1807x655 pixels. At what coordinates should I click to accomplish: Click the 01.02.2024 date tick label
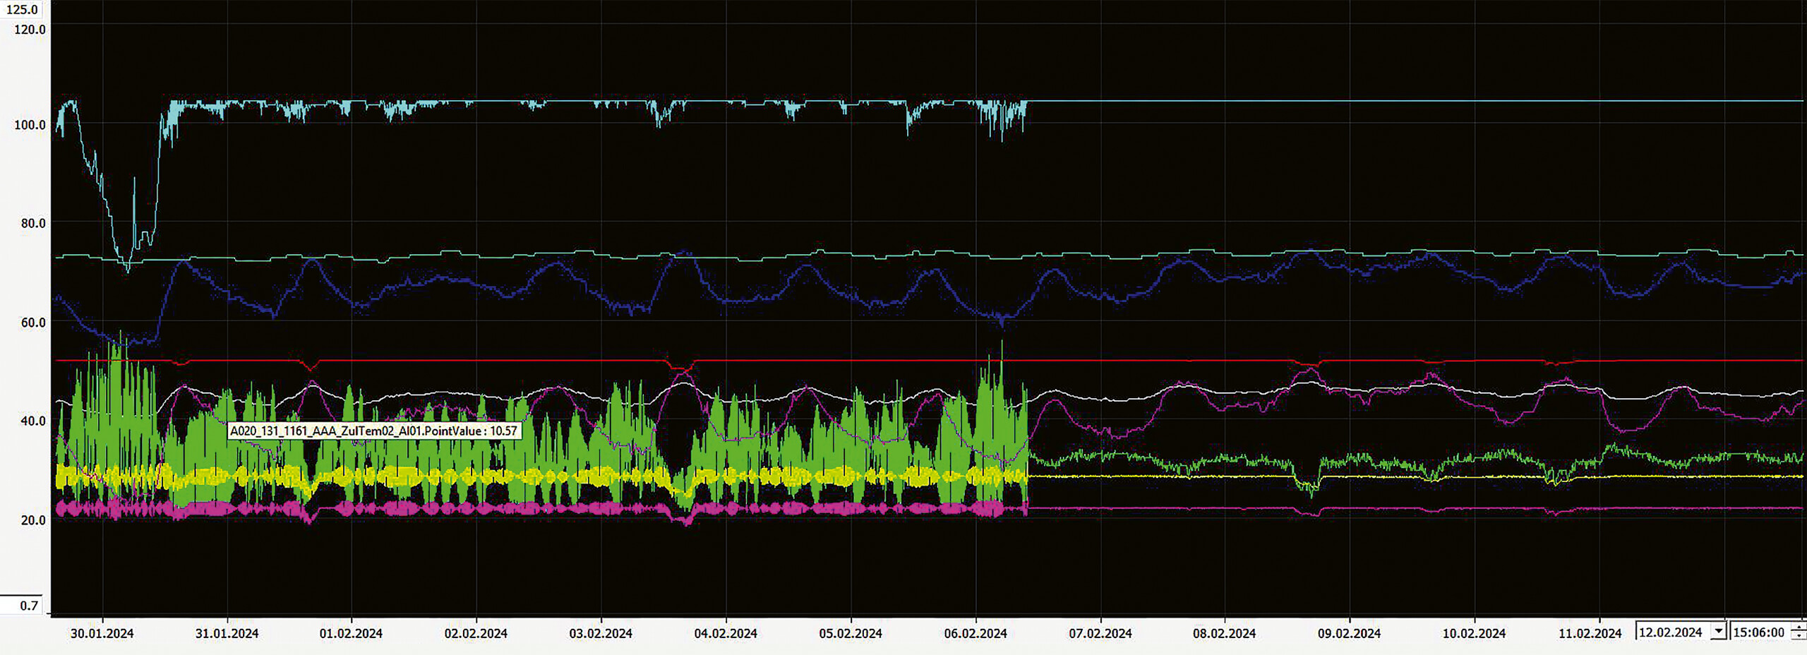(351, 633)
